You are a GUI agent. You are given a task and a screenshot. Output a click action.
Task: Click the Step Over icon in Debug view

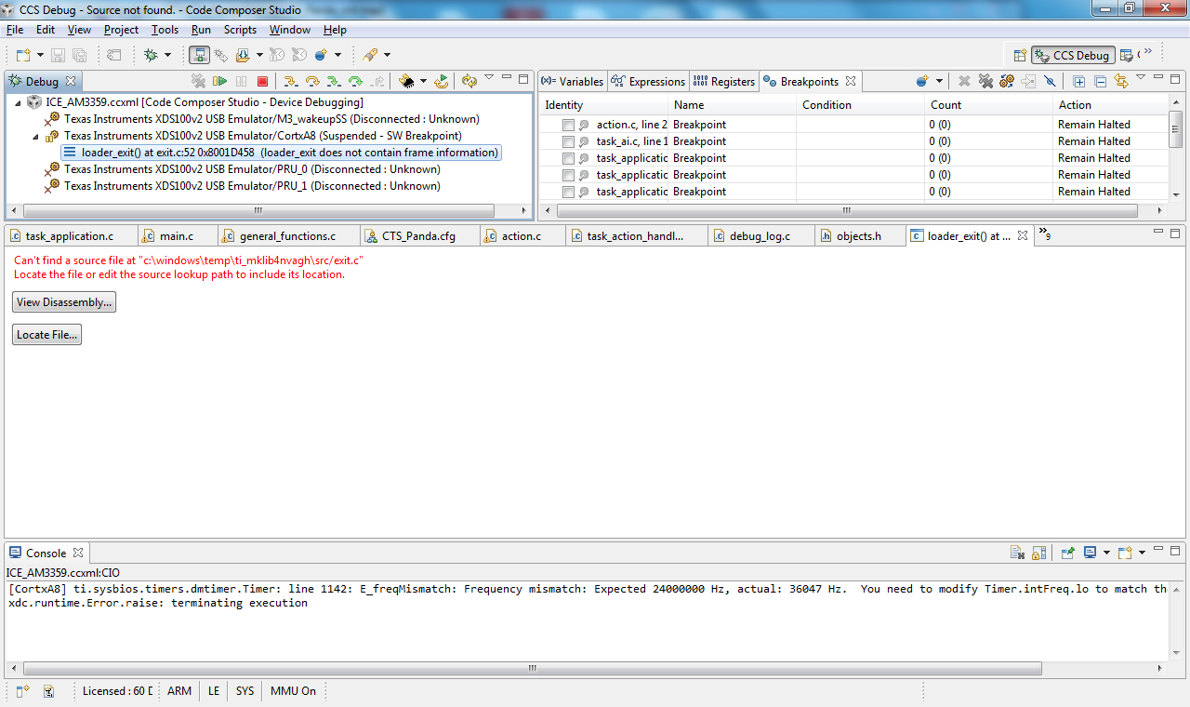point(312,82)
